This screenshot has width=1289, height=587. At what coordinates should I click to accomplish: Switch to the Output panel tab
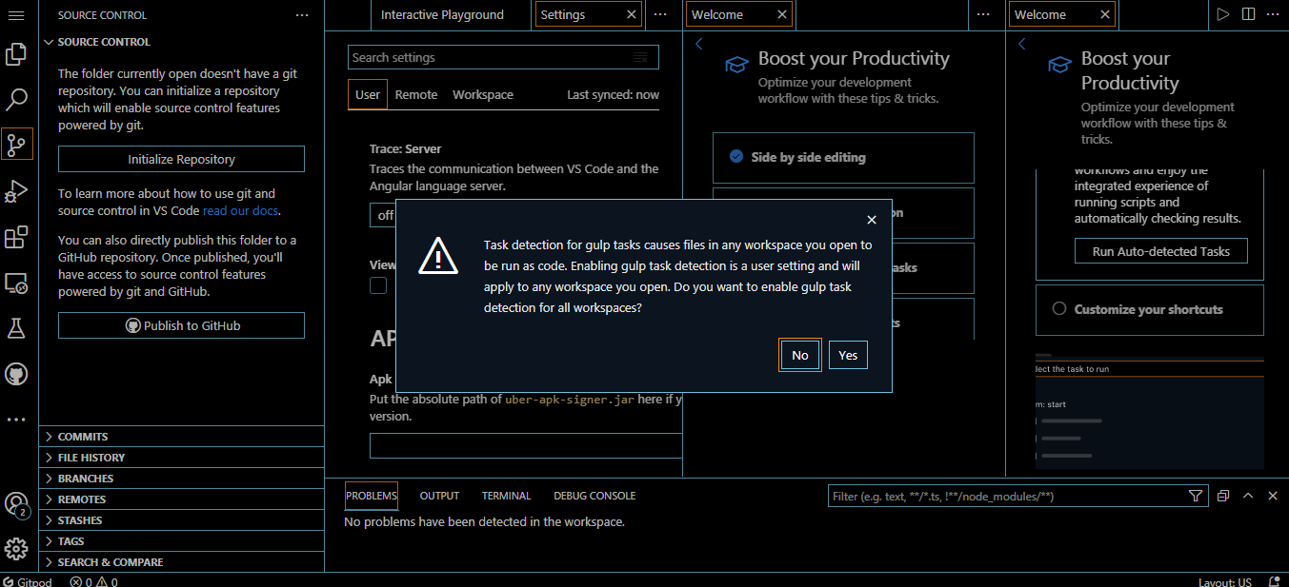tap(439, 496)
